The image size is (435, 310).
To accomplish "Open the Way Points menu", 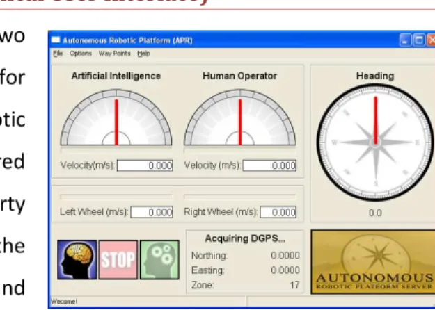I will pyautogui.click(x=114, y=54).
